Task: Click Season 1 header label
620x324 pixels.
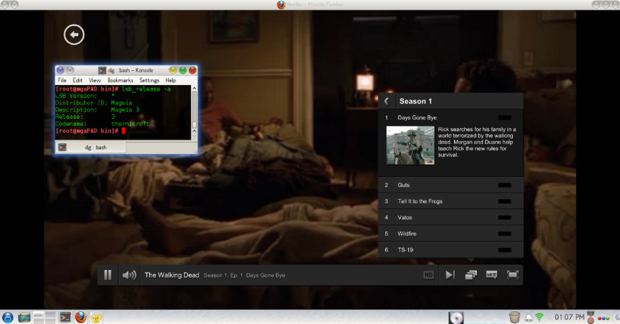Action: point(416,101)
